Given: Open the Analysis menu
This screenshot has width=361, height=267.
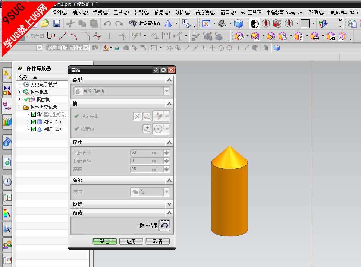Looking at the screenshot, I should coord(183,12).
